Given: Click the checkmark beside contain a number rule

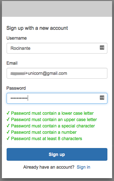Looking at the screenshot, I should point(8,132).
